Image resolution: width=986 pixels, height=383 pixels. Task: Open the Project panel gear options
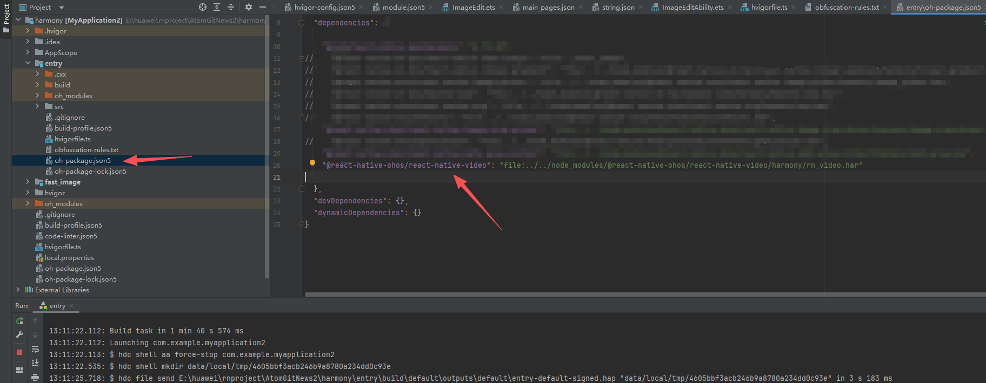[x=249, y=7]
